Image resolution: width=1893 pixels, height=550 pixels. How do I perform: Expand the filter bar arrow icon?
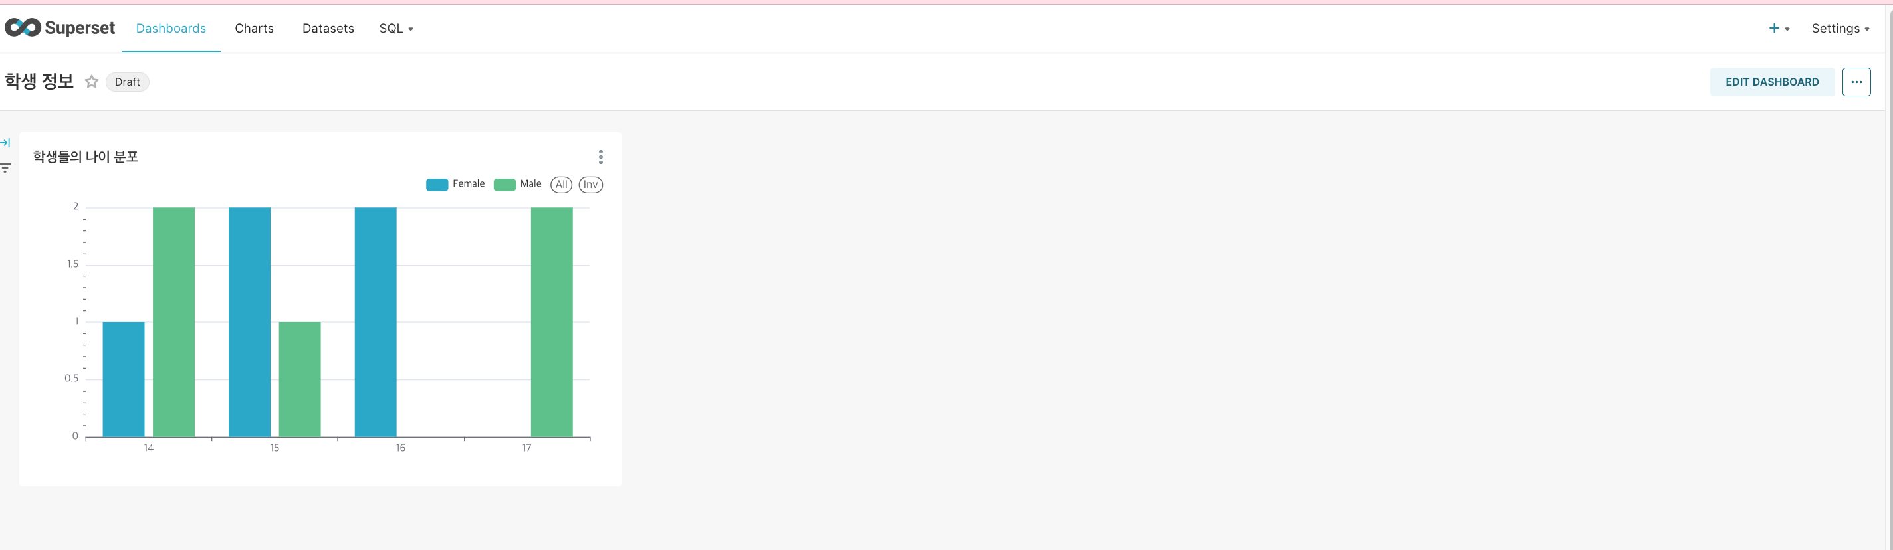[x=5, y=142]
